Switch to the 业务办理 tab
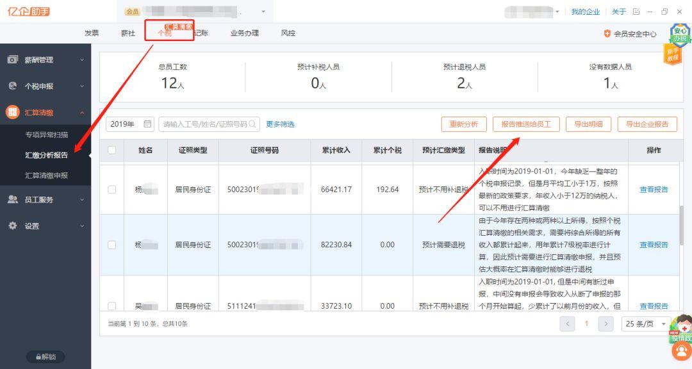The height and width of the screenshot is (369, 692). pos(245,33)
